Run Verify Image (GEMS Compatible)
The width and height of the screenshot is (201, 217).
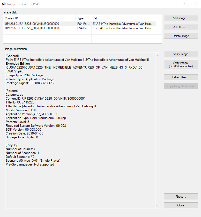(181, 64)
